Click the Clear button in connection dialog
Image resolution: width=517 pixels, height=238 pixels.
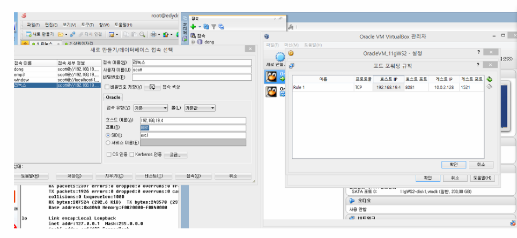pos(114,176)
